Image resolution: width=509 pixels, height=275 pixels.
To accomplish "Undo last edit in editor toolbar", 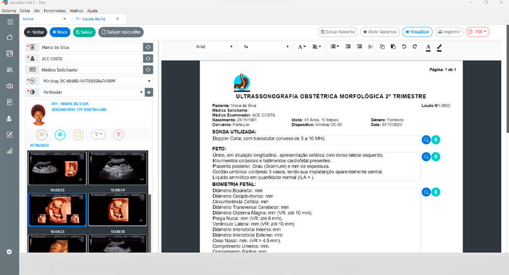I will (x=404, y=47).
